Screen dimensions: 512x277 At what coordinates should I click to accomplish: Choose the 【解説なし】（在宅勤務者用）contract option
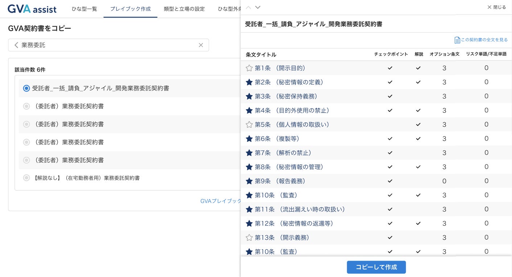coord(26,178)
